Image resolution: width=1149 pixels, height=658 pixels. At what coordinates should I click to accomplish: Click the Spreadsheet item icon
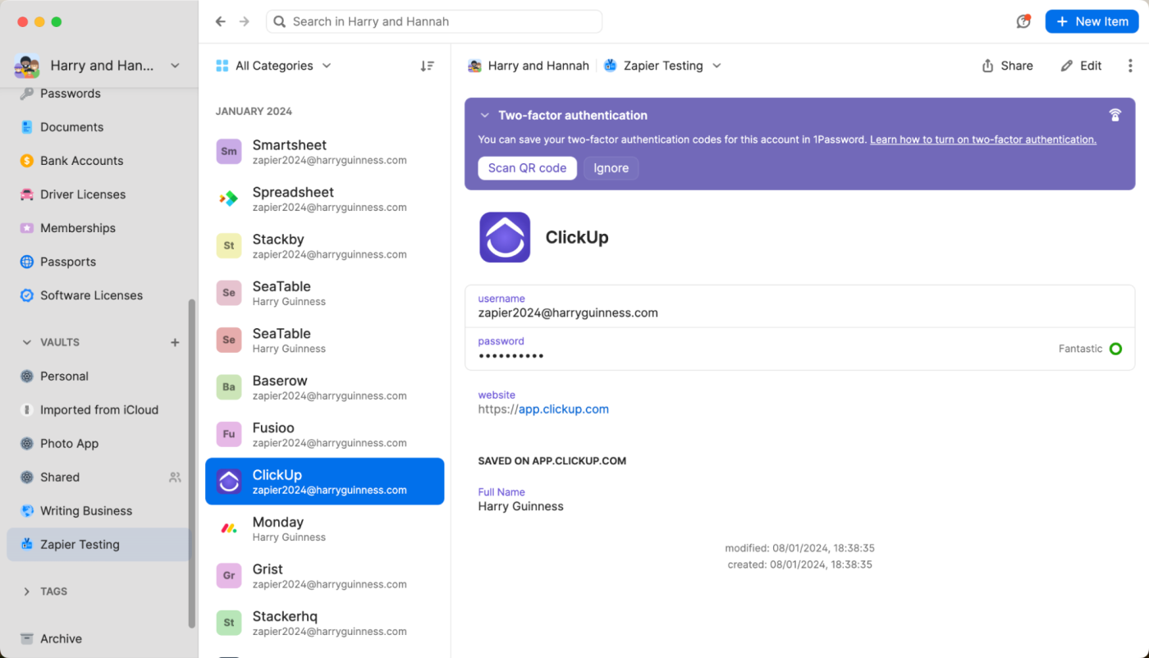tap(229, 199)
